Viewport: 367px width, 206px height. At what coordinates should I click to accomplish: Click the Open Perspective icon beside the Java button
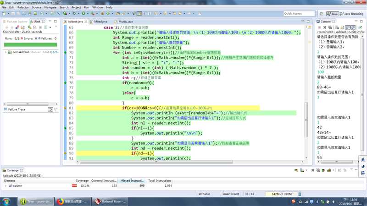[322, 14]
